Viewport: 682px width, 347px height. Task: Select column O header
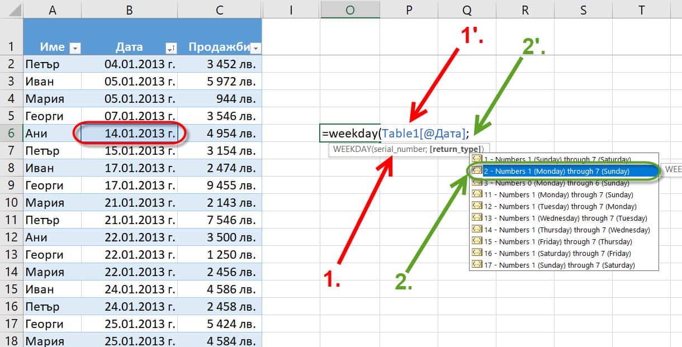pyautogui.click(x=350, y=9)
